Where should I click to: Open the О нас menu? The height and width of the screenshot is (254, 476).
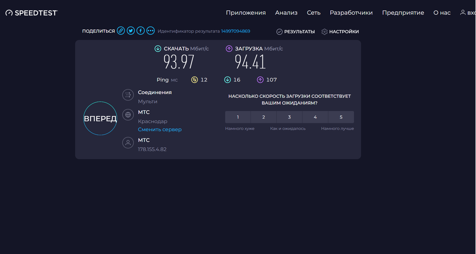pos(442,13)
